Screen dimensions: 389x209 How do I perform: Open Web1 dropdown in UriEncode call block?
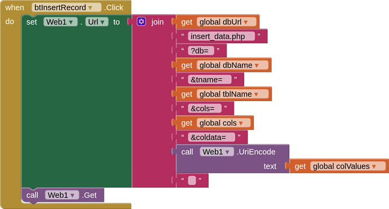point(217,152)
